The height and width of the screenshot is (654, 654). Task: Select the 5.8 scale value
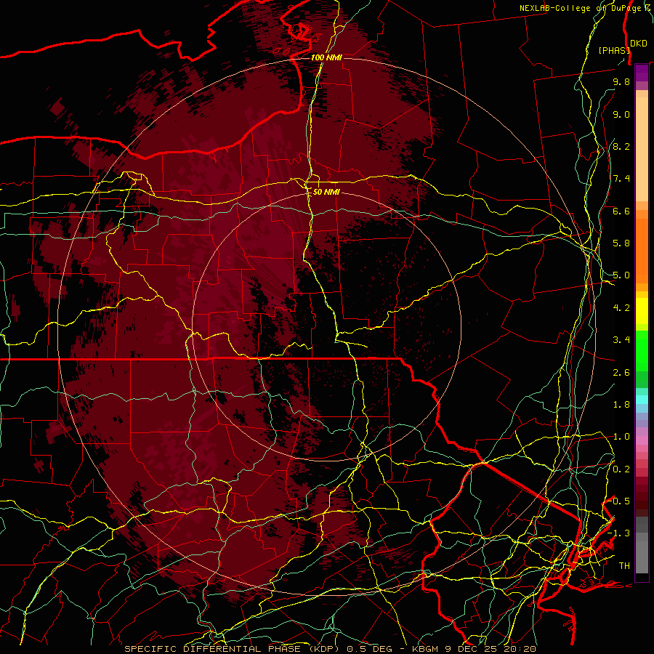(621, 243)
